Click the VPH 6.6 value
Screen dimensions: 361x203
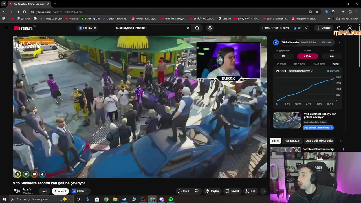click(x=332, y=56)
